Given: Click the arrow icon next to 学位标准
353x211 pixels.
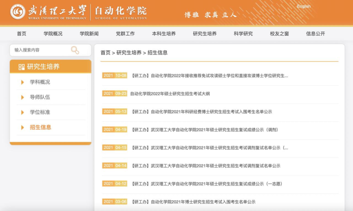Looking at the screenshot, I should pos(23,113).
